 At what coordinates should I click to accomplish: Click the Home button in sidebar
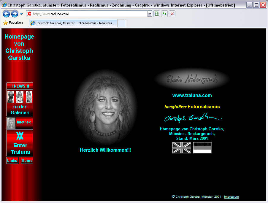coord(27,160)
